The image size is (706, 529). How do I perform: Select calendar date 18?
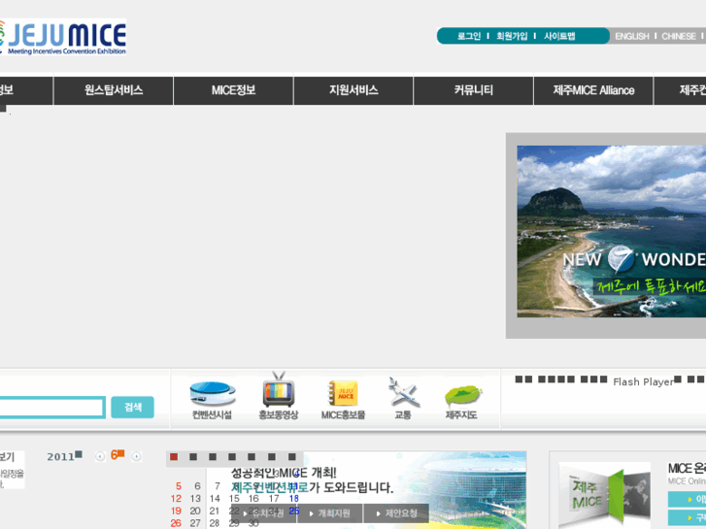(294, 498)
